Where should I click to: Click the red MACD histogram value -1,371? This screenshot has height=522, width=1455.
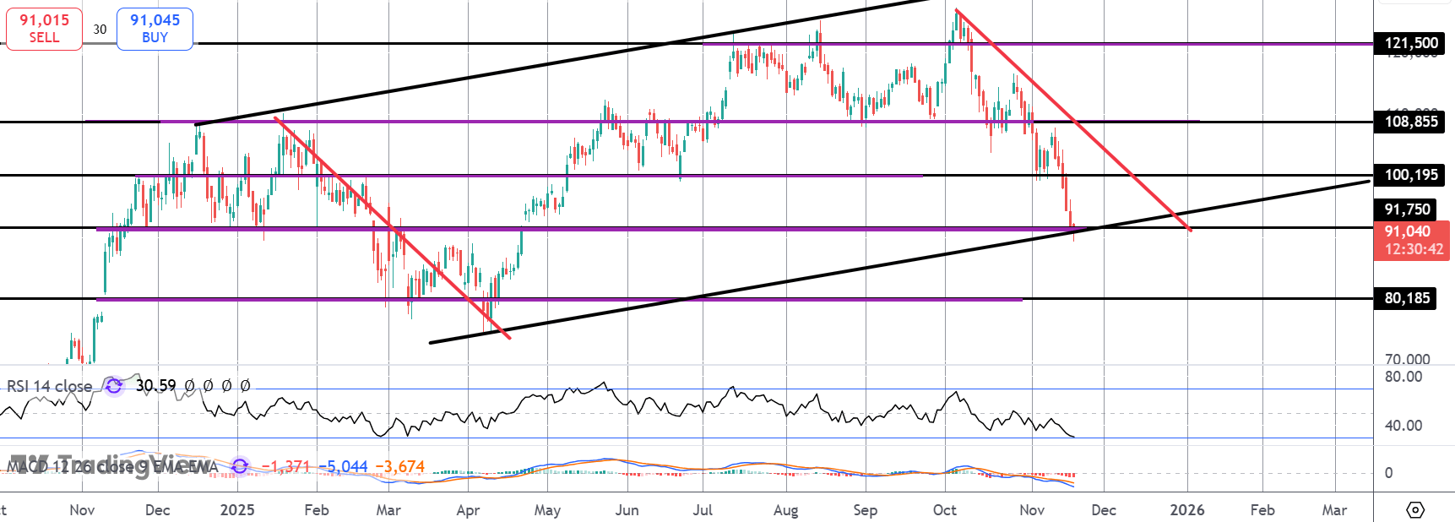click(285, 466)
